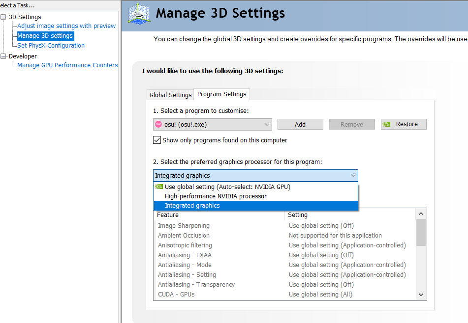This screenshot has height=323, width=468.
Task: Click the Add button
Action: click(300, 124)
